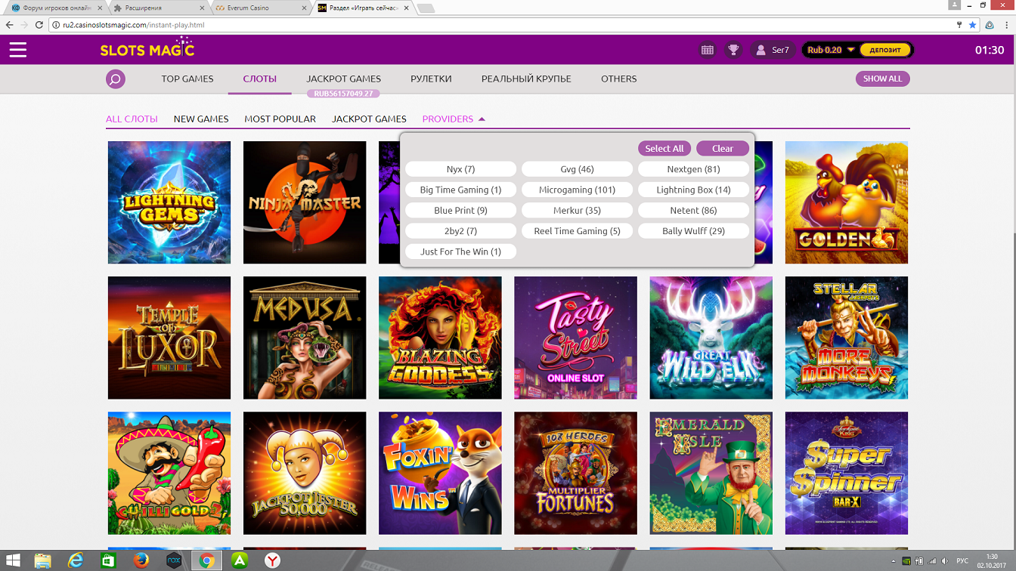Open the browser extension icon beside the star
1016x571 pixels.
point(990,25)
